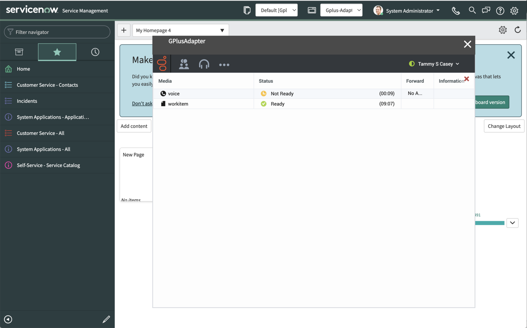Open the Default update set dropdown
The height and width of the screenshot is (328, 527).
click(x=277, y=10)
